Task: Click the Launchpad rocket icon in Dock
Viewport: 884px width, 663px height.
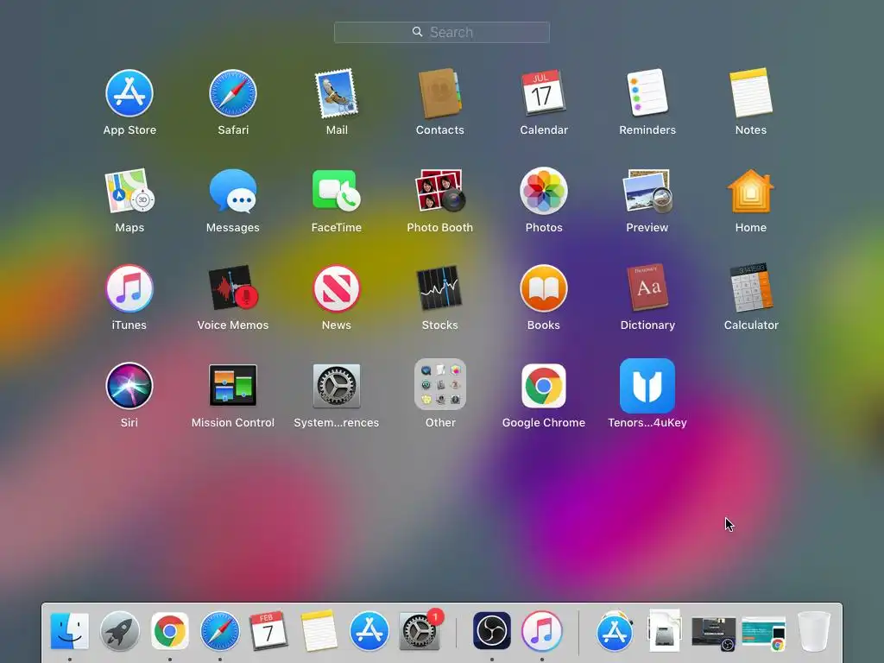Action: pyautogui.click(x=119, y=631)
